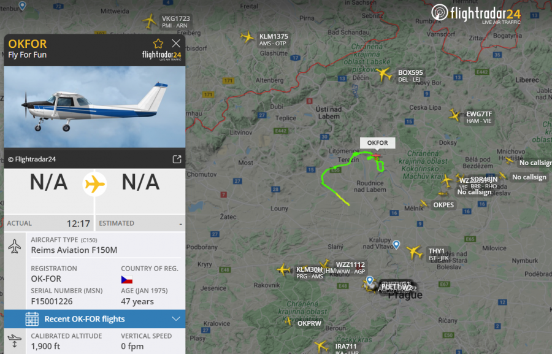Select the IRA711 aircraft icon

321,346
